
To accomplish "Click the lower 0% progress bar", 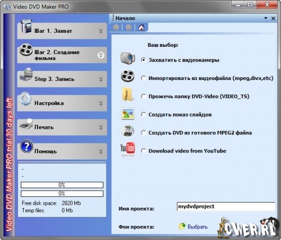I will [x=62, y=194].
